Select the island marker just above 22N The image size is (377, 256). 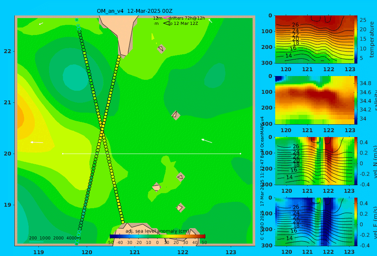click(x=161, y=49)
